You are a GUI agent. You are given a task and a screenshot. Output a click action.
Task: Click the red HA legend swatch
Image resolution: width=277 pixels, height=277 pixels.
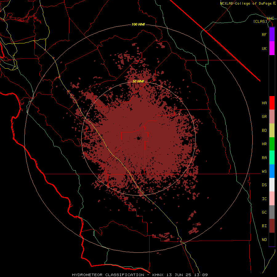[x=272, y=103]
